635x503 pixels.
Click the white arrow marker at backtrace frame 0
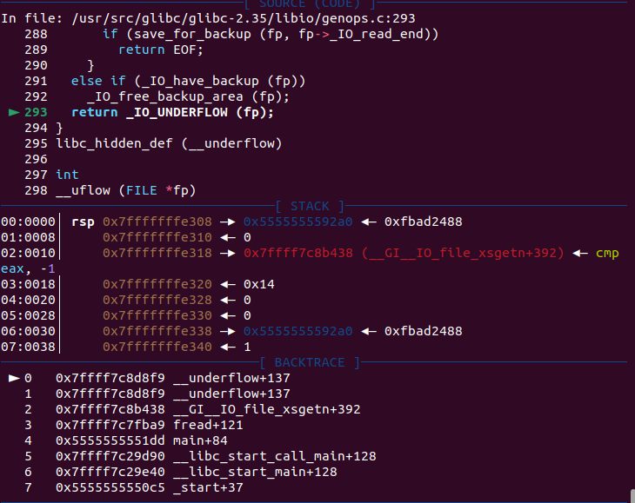(13, 378)
